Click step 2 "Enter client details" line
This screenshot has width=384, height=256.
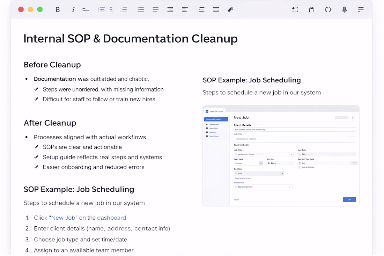(102, 228)
